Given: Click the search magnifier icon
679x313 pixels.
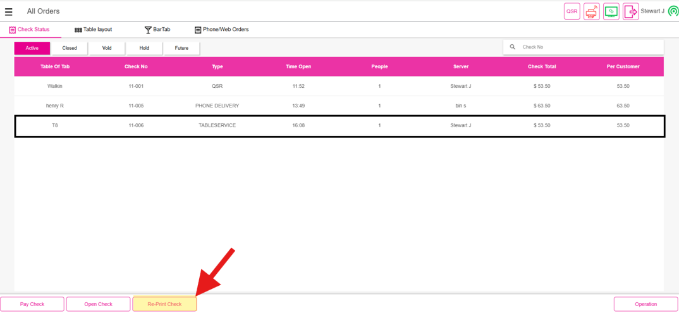Looking at the screenshot, I should click(513, 47).
